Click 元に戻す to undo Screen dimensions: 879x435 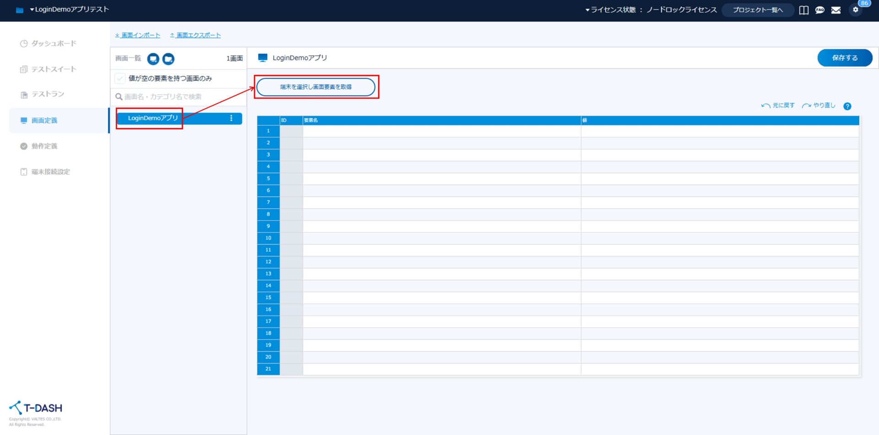(778, 106)
